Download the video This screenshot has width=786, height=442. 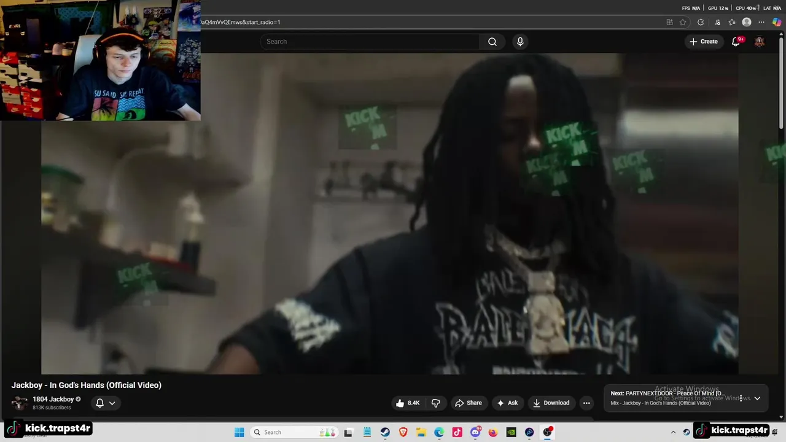coord(551,403)
